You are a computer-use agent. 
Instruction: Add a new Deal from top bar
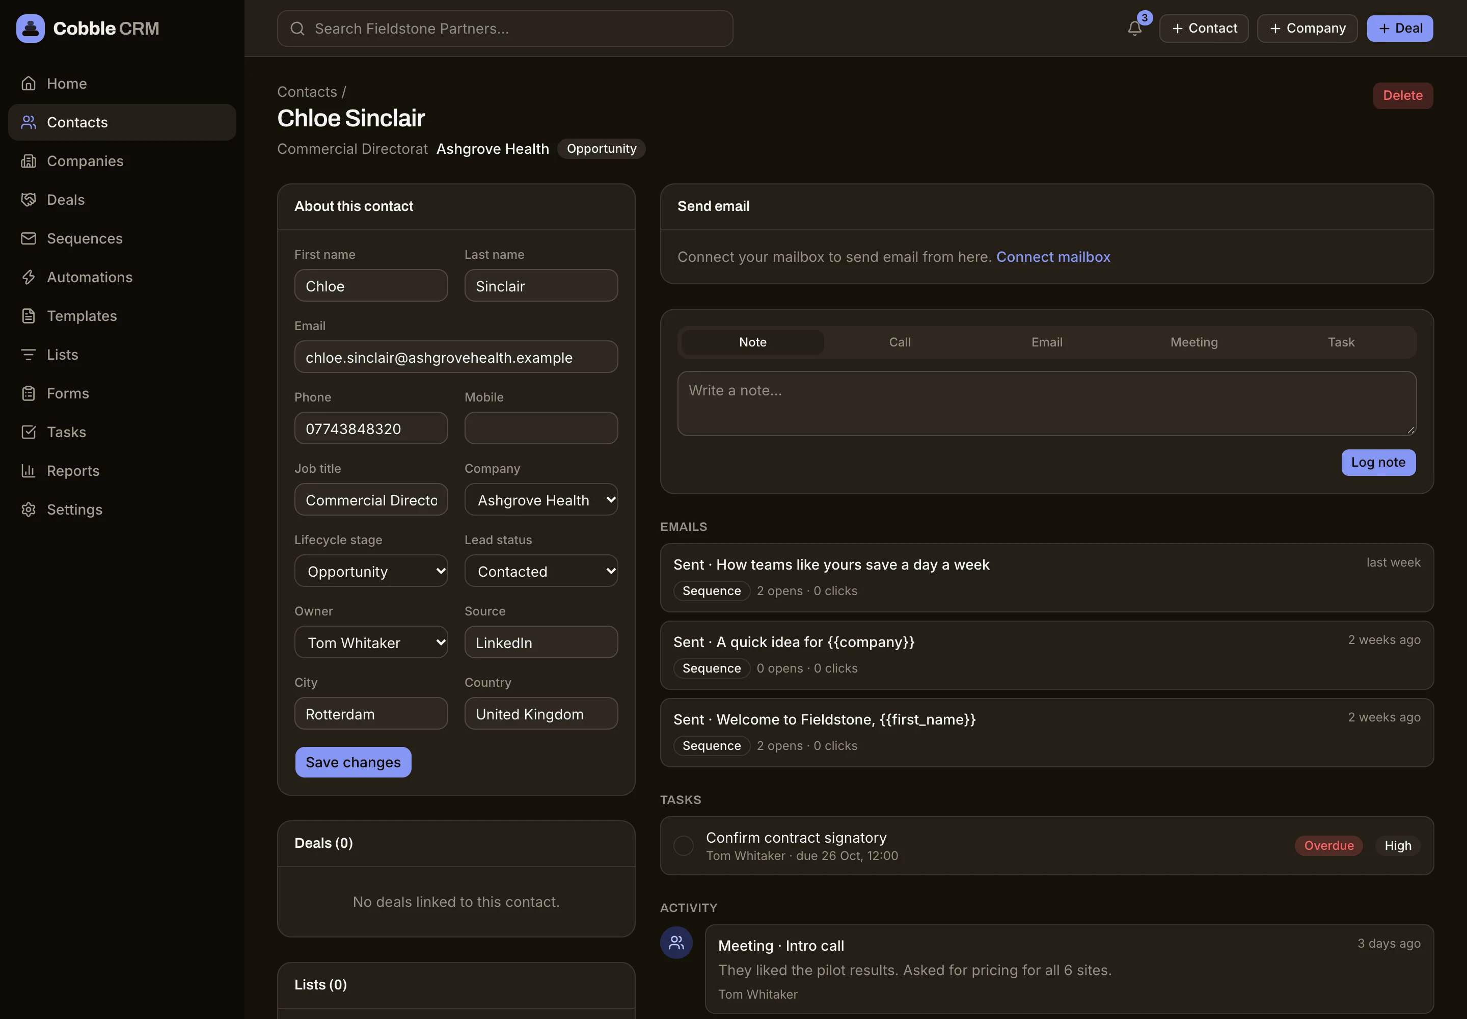pyautogui.click(x=1400, y=28)
